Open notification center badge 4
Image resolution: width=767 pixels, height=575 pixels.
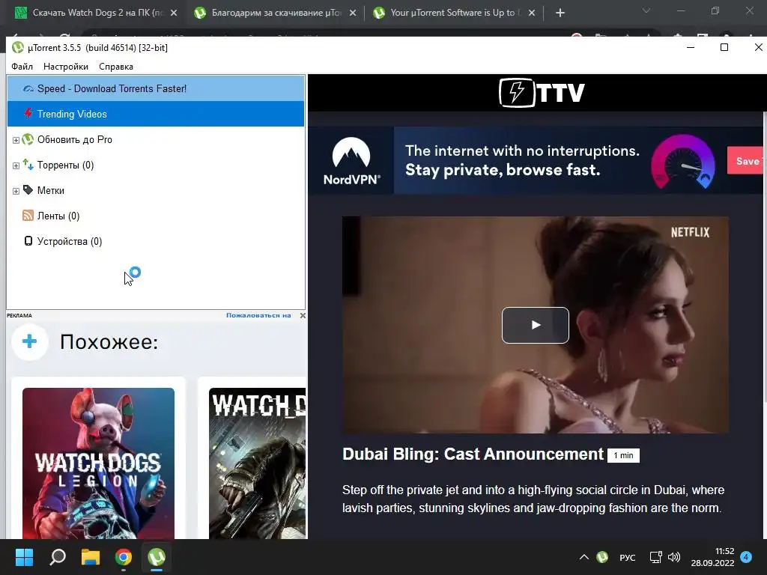pyautogui.click(x=746, y=557)
